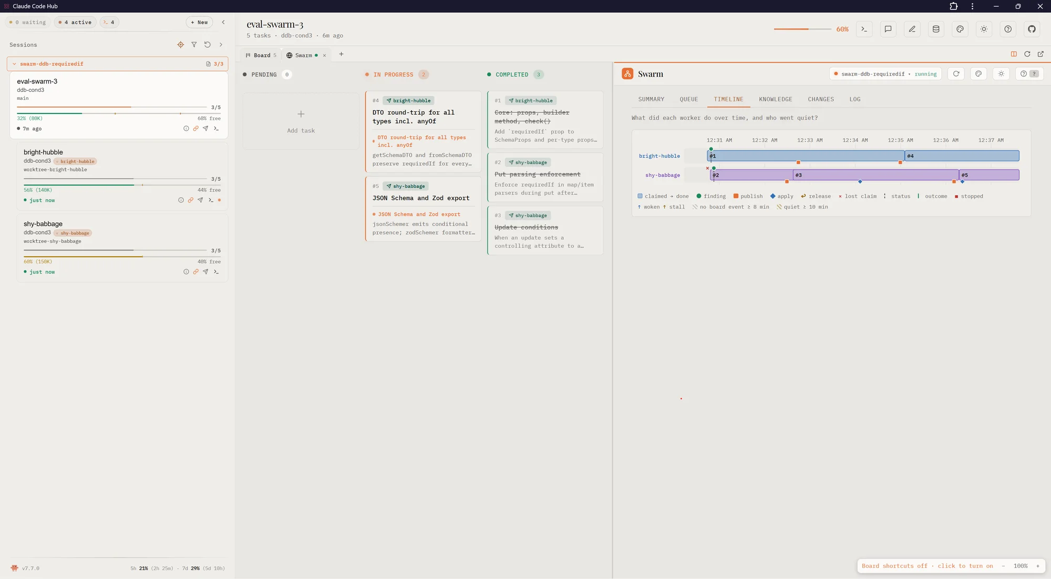Close the Swarm tab
Screen dimensions: 1051x579
[x=324, y=55]
